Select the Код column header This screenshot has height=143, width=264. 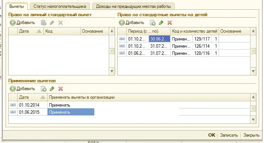click(x=62, y=31)
